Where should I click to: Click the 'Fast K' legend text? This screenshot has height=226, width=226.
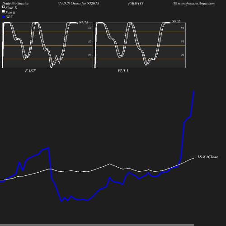click(x=10, y=12)
